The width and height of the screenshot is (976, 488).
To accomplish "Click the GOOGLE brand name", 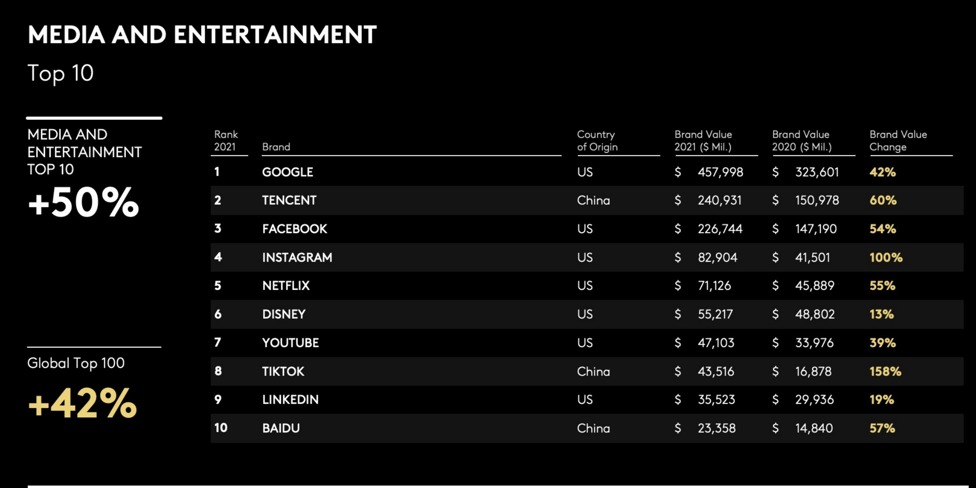I will click(x=288, y=172).
